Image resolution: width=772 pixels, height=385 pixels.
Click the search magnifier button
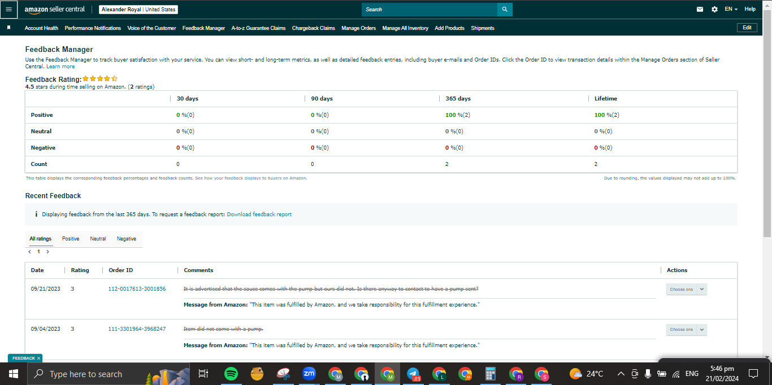click(505, 9)
